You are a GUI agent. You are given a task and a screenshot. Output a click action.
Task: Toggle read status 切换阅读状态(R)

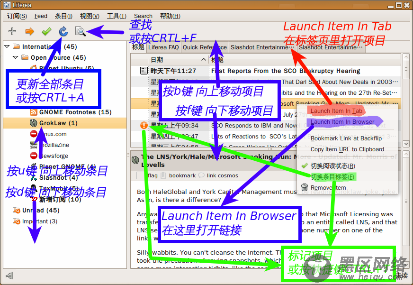pos(332,166)
